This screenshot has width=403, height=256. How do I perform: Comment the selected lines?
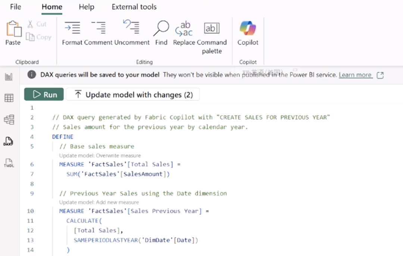click(99, 33)
